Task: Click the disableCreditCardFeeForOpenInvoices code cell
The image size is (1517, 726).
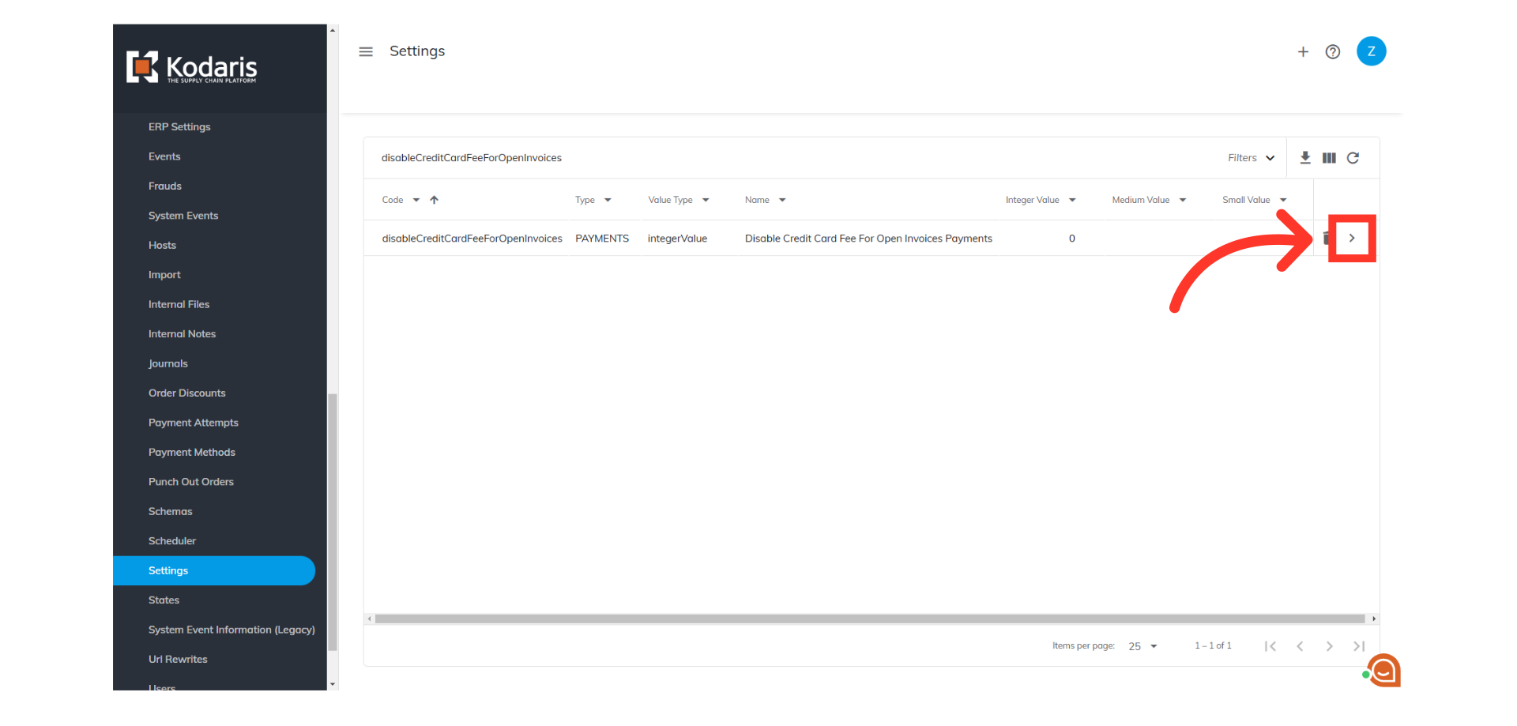Action: [x=472, y=239]
